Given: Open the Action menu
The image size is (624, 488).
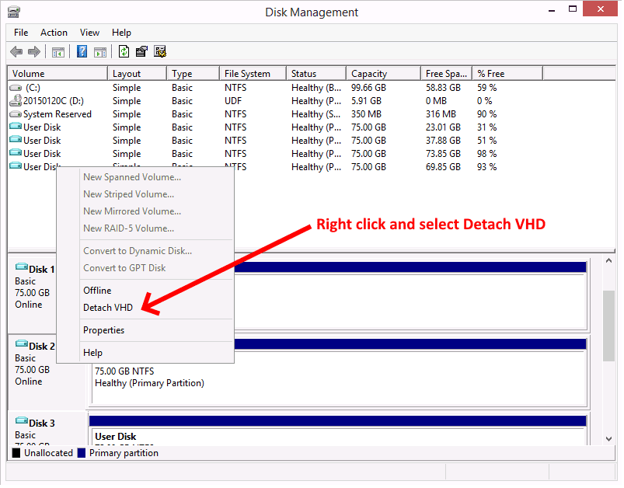Looking at the screenshot, I should (x=54, y=33).
